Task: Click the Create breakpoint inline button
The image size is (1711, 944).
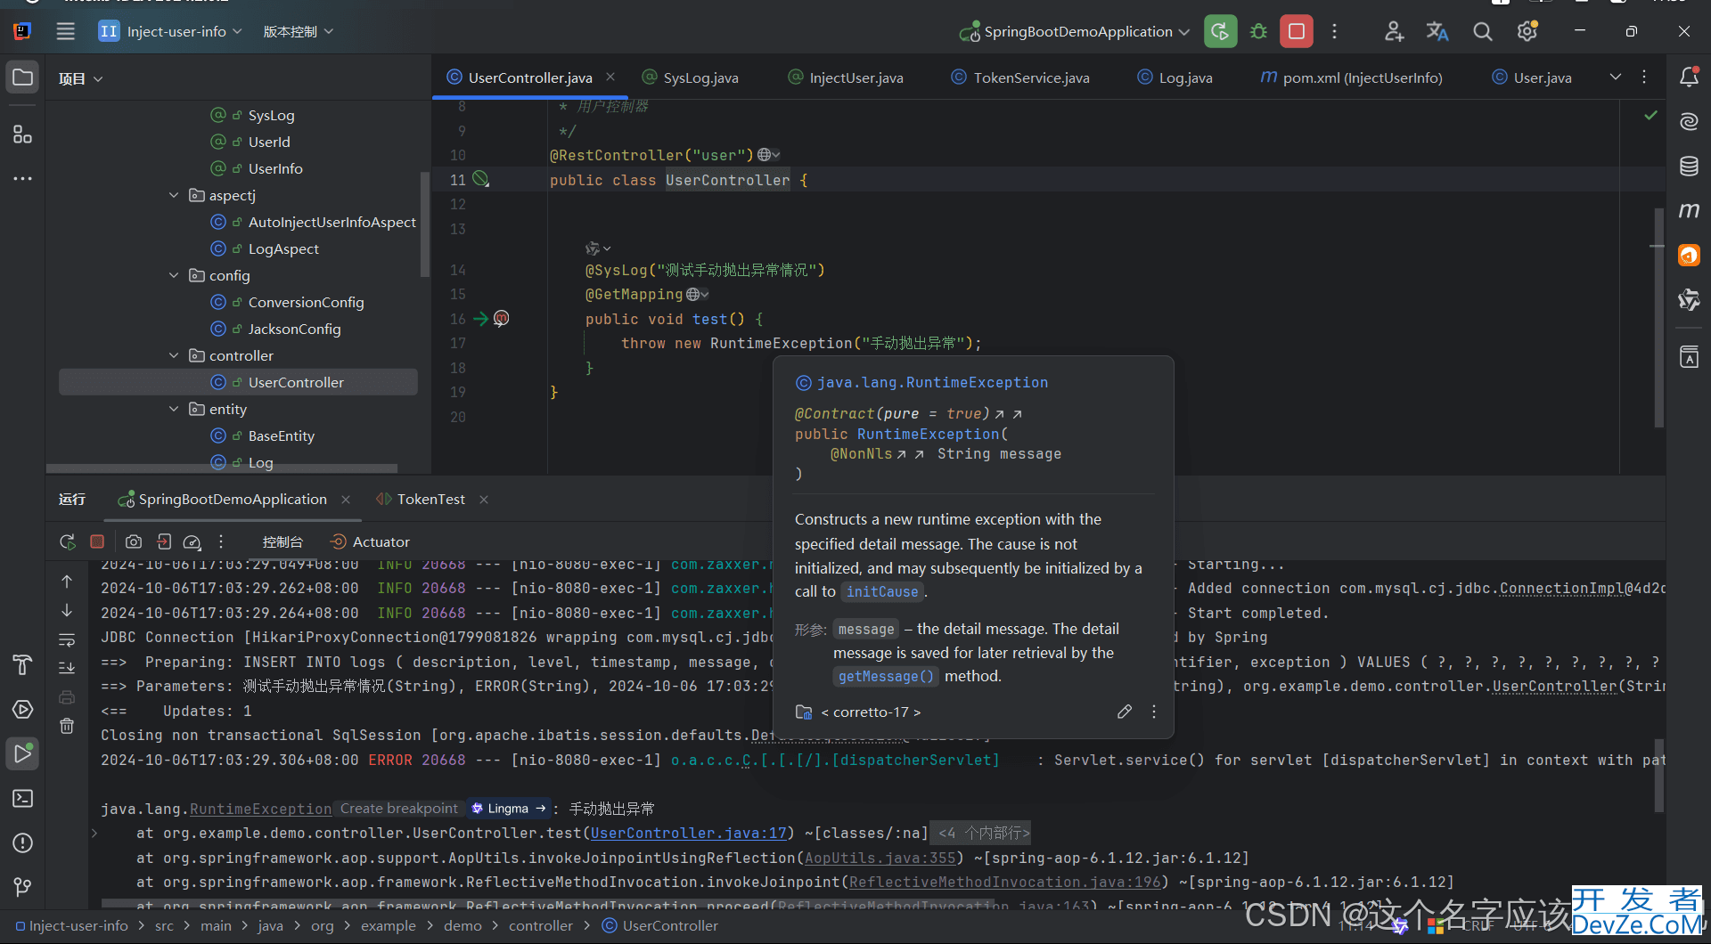Action: click(x=398, y=809)
